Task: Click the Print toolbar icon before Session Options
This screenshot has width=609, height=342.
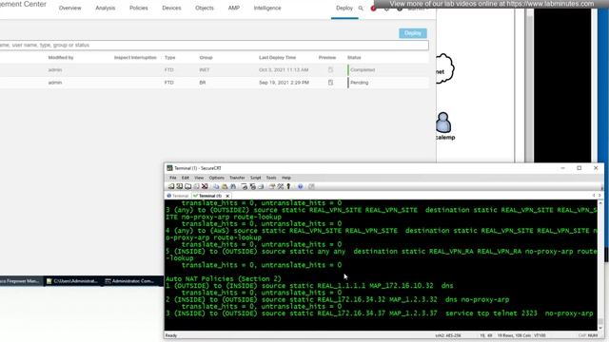Action: 261,186
